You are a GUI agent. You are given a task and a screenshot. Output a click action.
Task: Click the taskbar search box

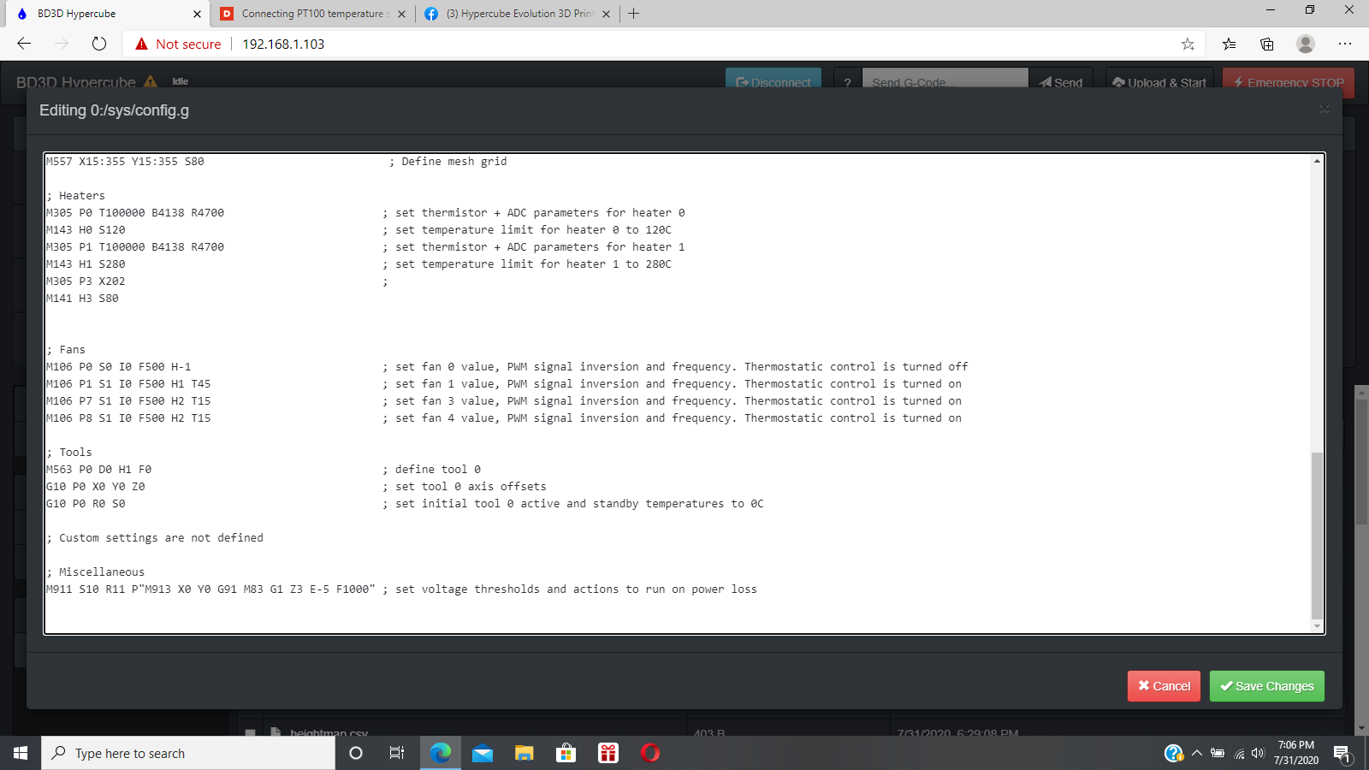pyautogui.click(x=188, y=753)
